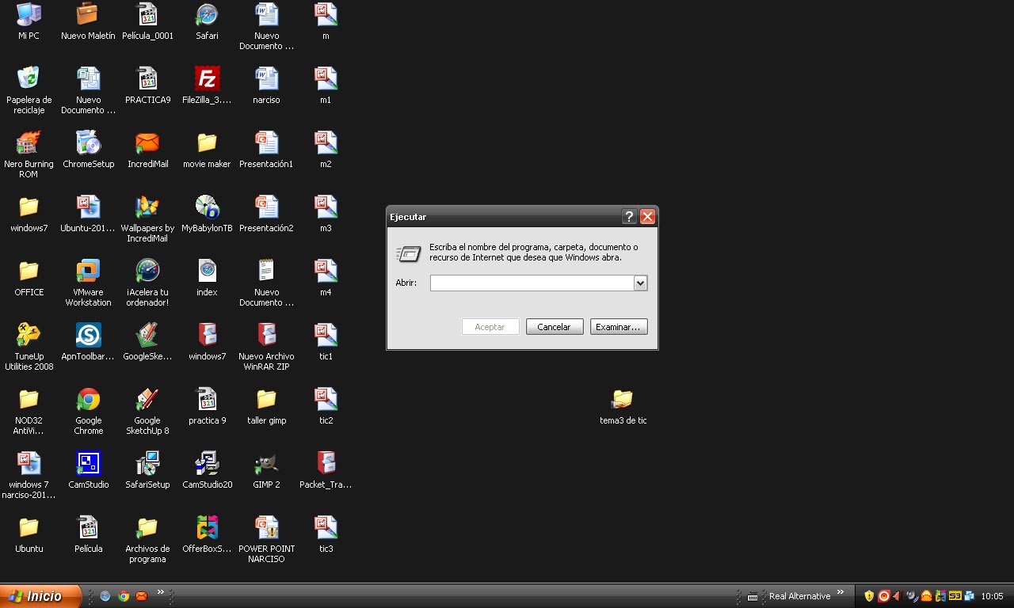Screen dimensions: 1014x608
Task: Select the Nuevo Archivo WinRAR ZIP icon
Action: tap(266, 347)
